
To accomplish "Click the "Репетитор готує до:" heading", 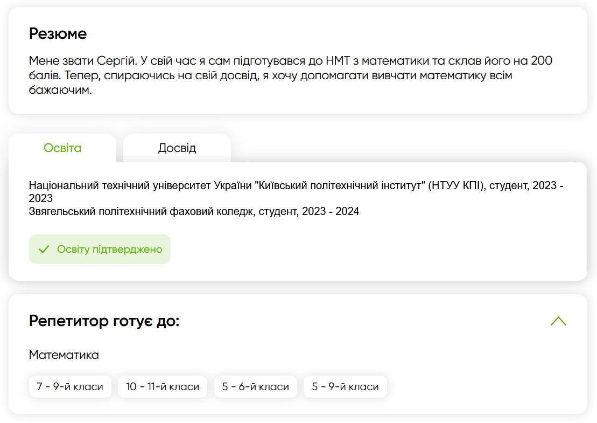I will 104,321.
